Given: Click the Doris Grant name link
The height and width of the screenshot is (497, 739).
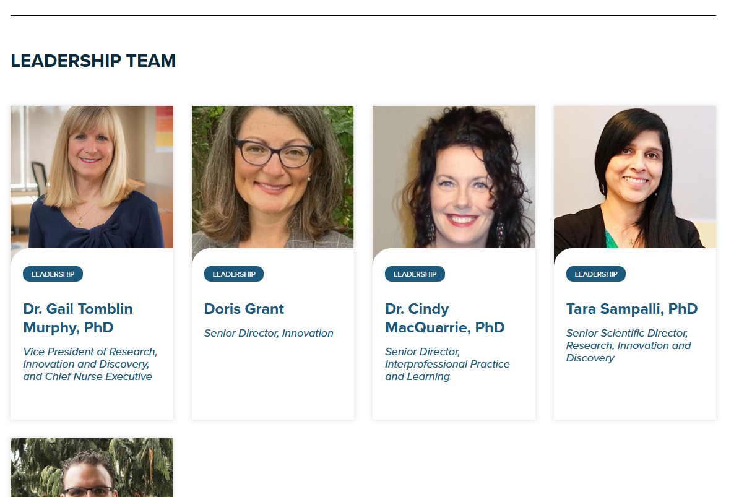Looking at the screenshot, I should point(244,309).
